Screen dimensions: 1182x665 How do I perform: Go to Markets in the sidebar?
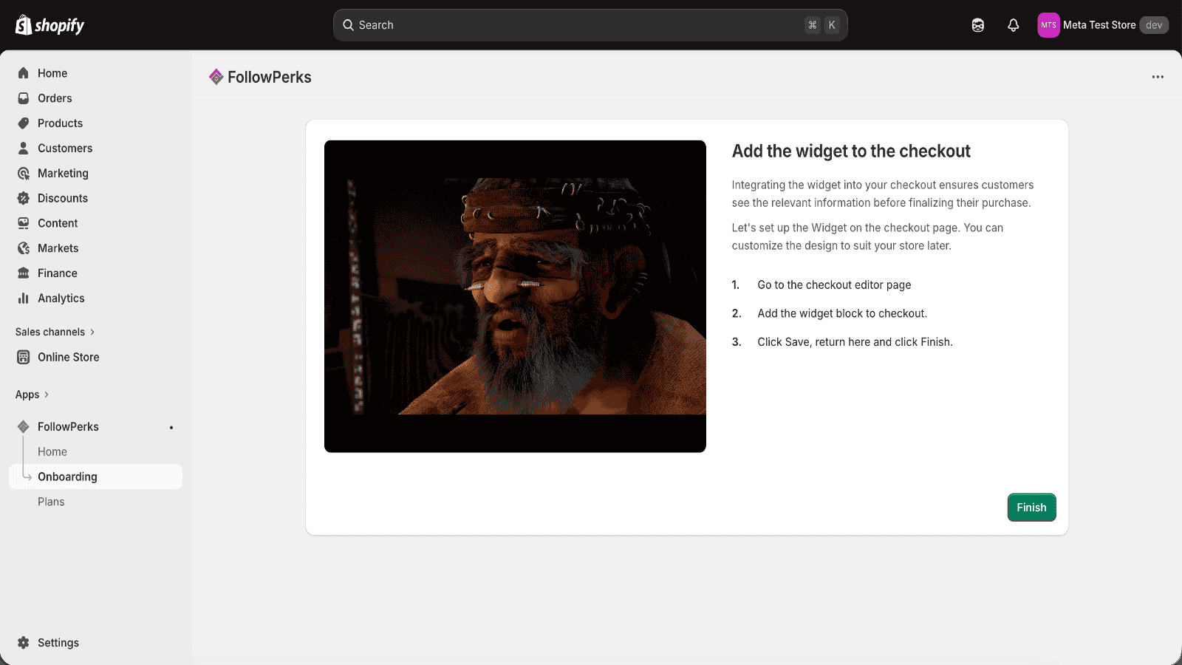coord(95,248)
